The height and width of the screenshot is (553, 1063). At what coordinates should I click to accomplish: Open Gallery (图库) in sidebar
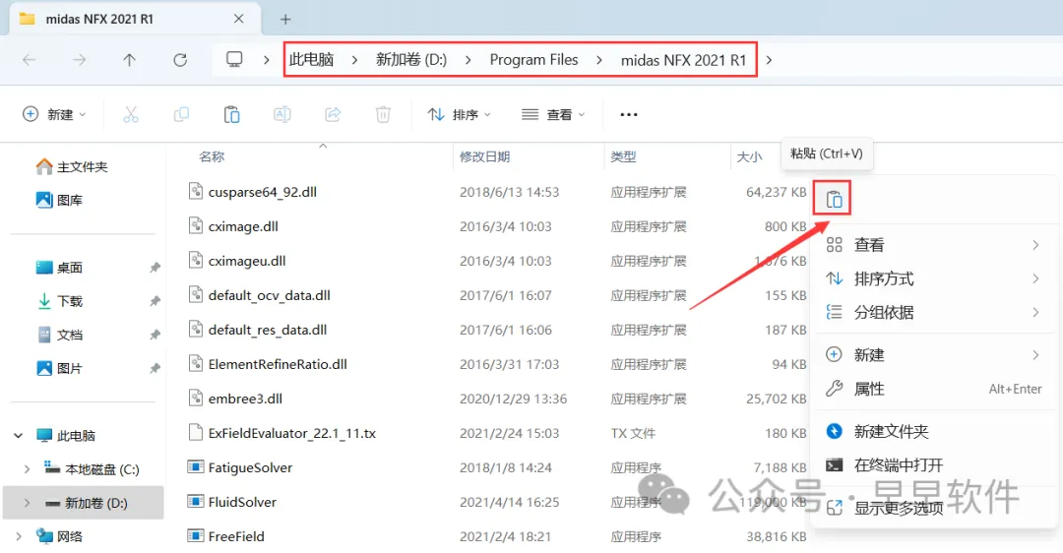(x=59, y=200)
